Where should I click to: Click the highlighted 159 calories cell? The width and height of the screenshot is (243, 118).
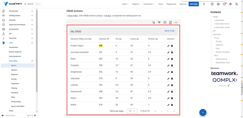(101, 46)
